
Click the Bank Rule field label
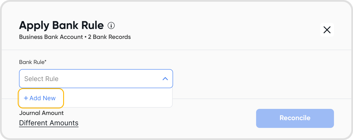(33, 62)
